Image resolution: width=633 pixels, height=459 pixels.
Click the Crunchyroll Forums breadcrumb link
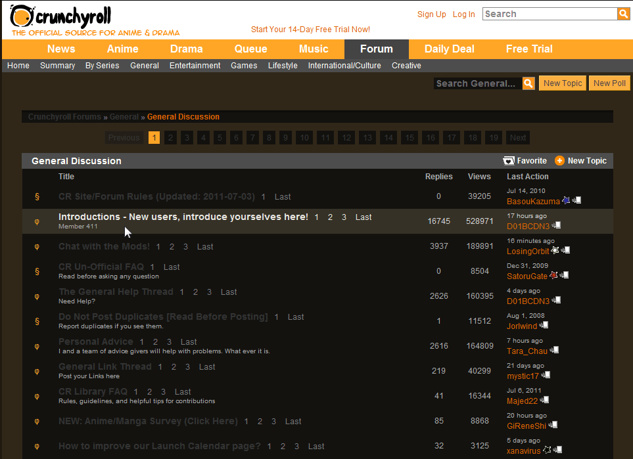point(64,117)
